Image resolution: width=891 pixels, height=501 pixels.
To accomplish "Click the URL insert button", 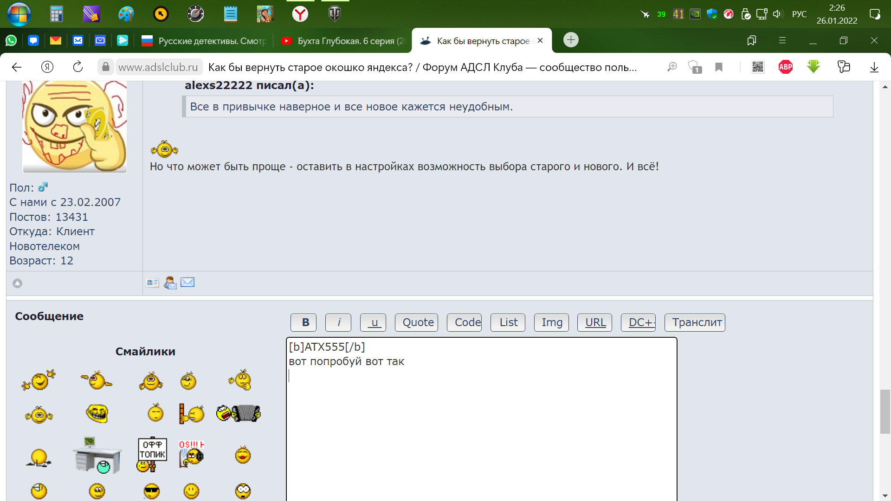I will coord(595,322).
